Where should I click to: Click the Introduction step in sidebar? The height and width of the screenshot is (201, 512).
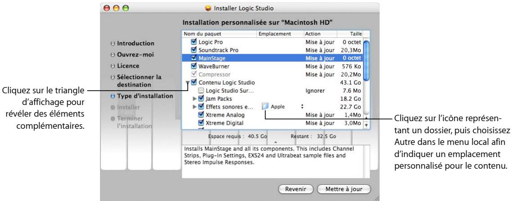136,43
